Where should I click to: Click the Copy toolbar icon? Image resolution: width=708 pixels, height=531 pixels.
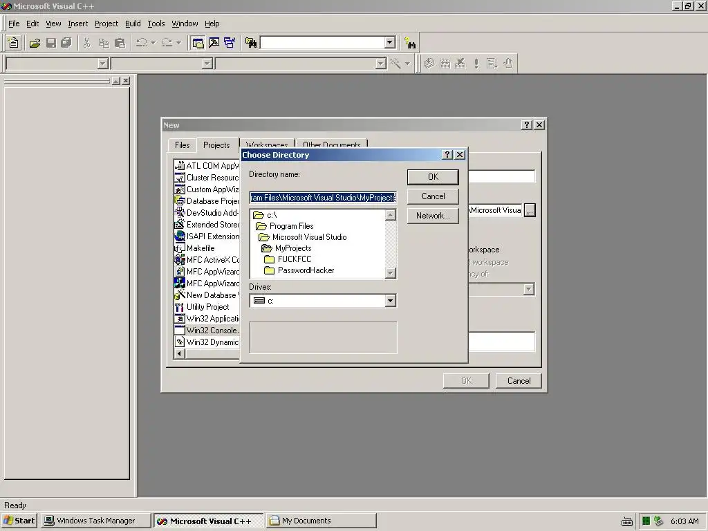click(104, 43)
